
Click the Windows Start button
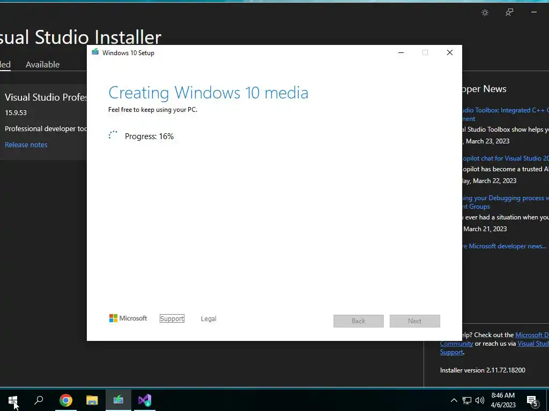[13, 400]
